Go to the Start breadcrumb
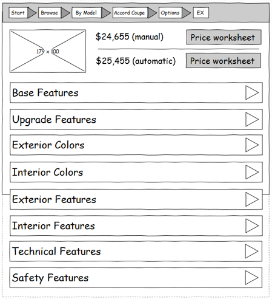 click(x=18, y=13)
